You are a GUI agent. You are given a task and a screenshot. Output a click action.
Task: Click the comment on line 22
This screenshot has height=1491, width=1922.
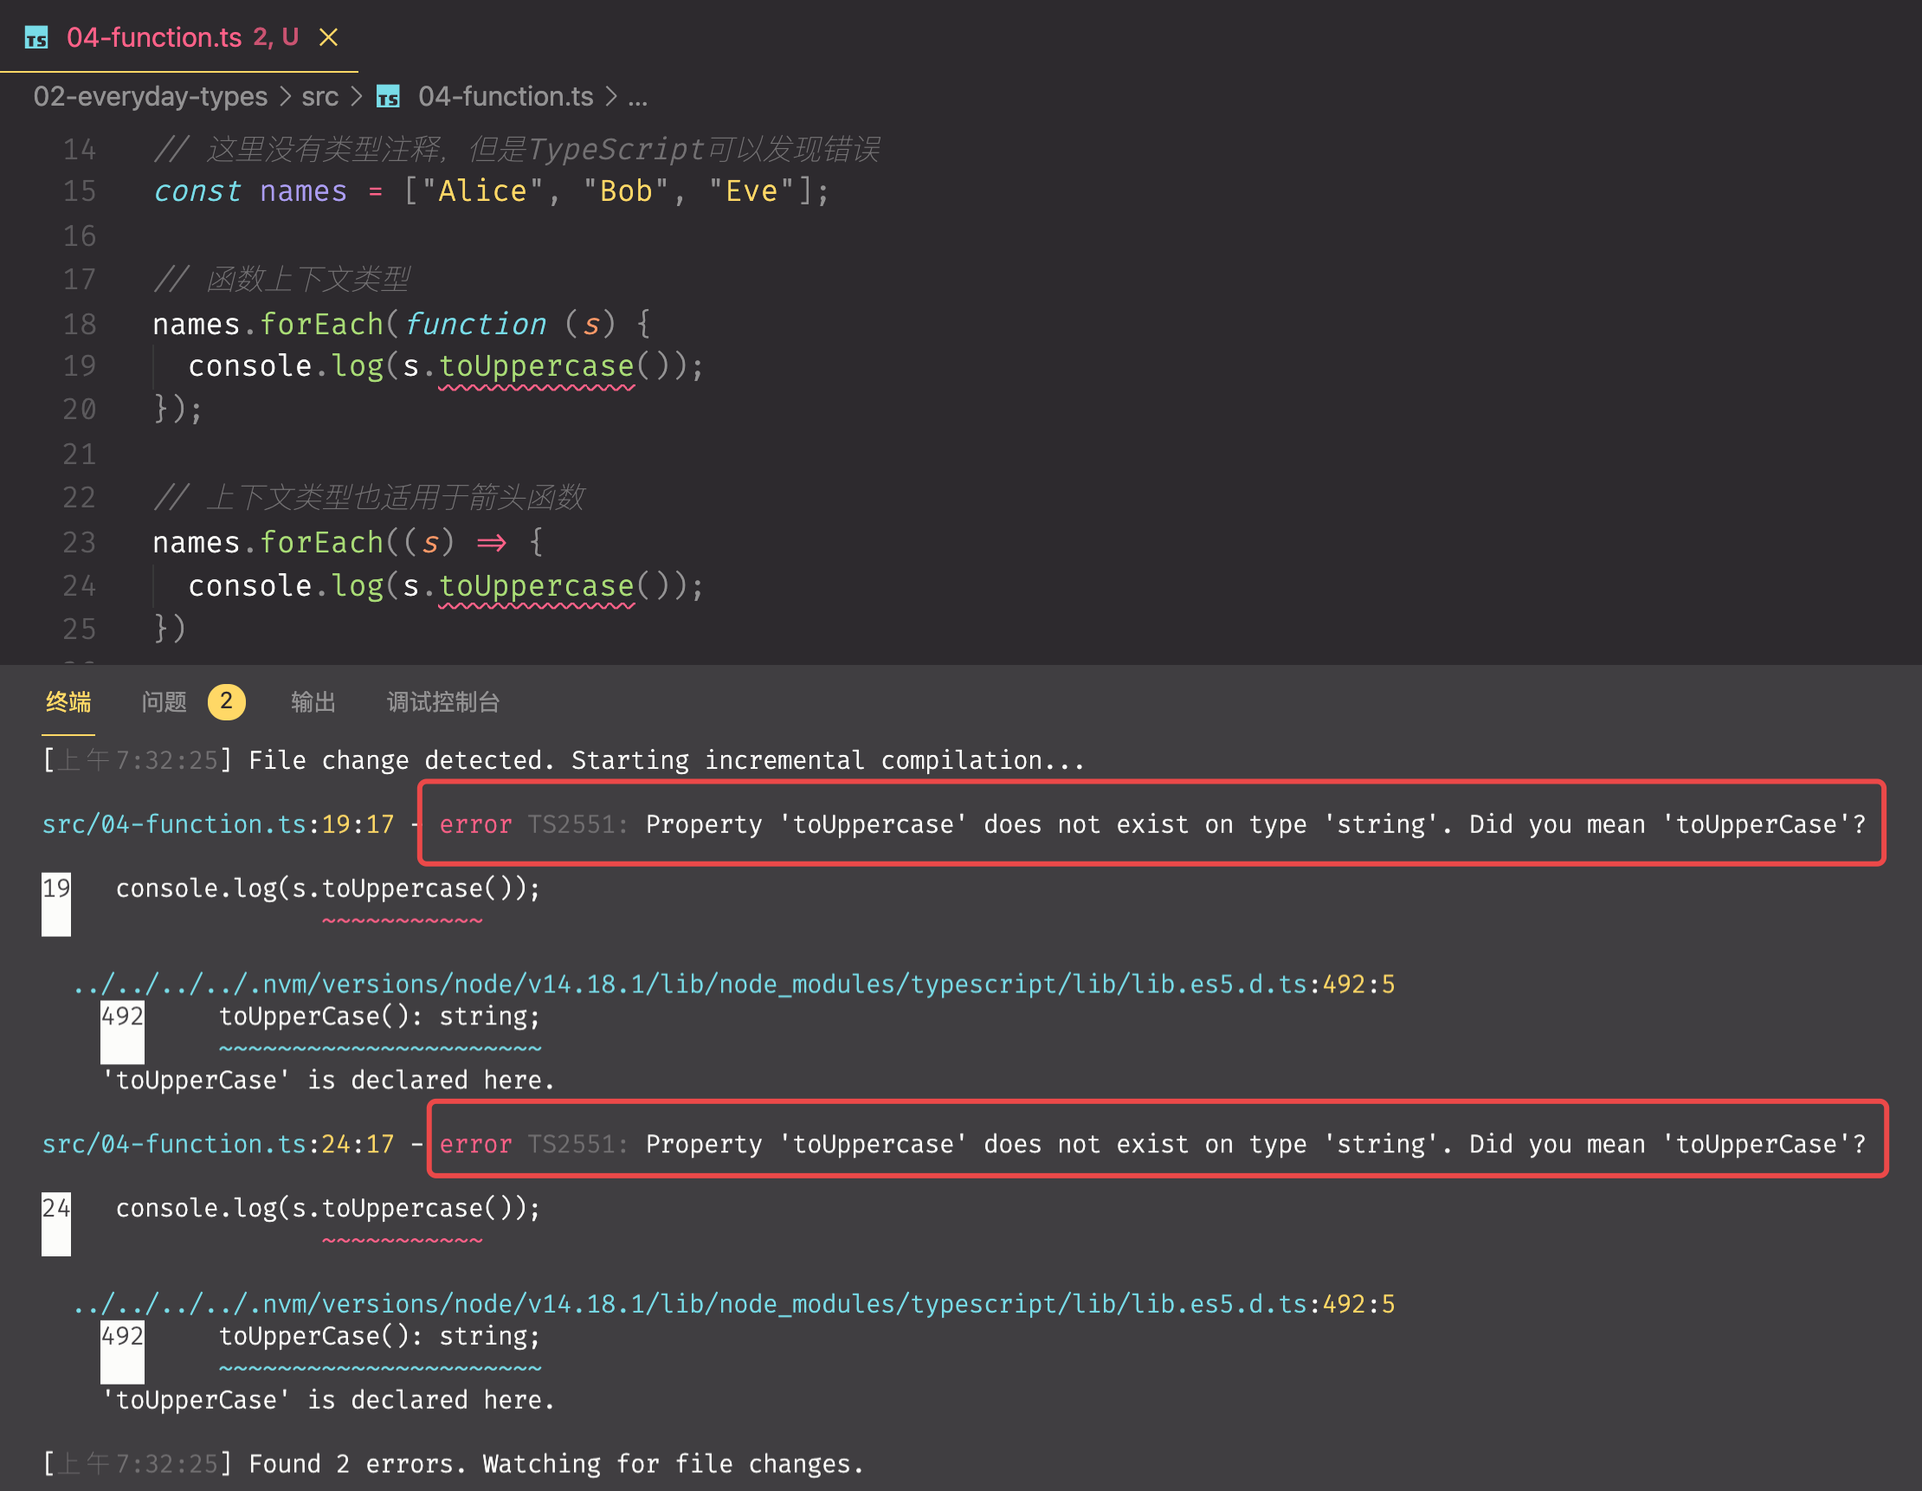point(369,497)
